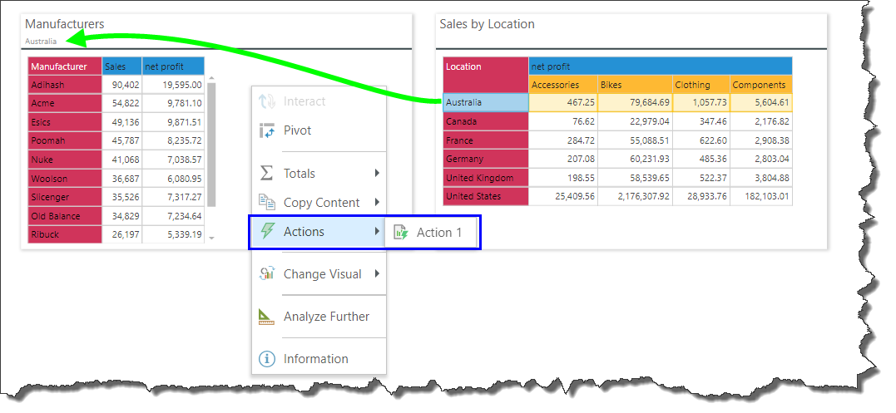Expand the Change Visual submenu arrow
Viewport: 896px width, 413px height.
point(377,274)
